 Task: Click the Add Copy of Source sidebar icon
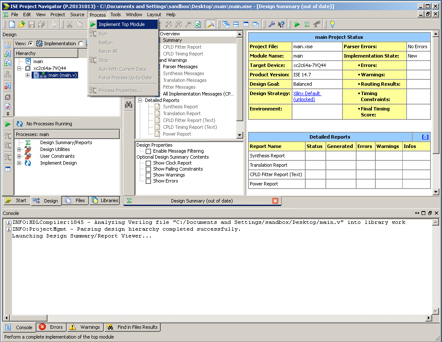click(8, 63)
